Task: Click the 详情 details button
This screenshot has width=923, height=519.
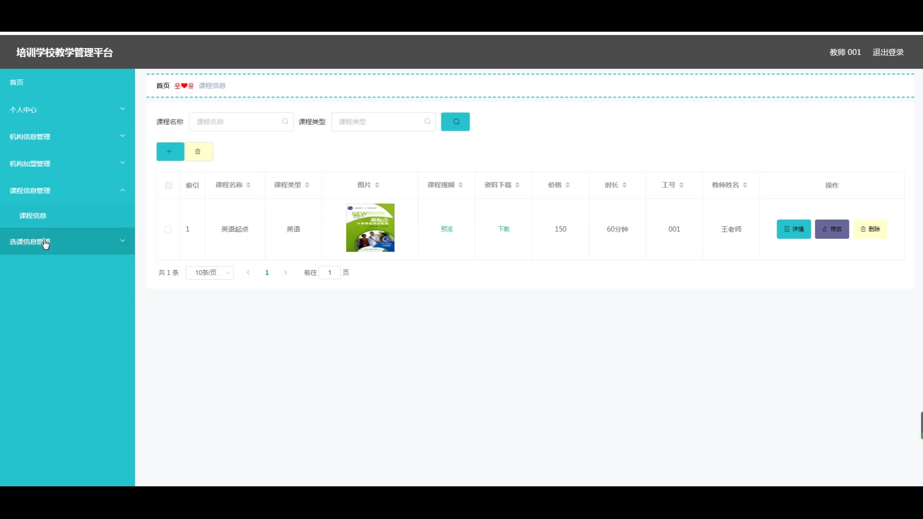Action: pyautogui.click(x=794, y=229)
